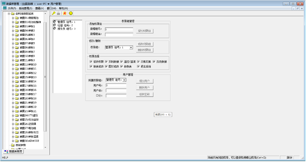This screenshot has width=306, height=162.
Task: Focus the 新增组名 input field
Action: 119,35
